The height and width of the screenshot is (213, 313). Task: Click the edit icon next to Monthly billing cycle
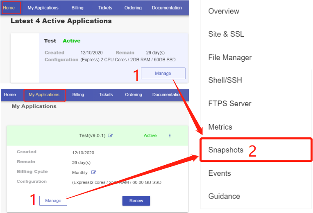93,173
